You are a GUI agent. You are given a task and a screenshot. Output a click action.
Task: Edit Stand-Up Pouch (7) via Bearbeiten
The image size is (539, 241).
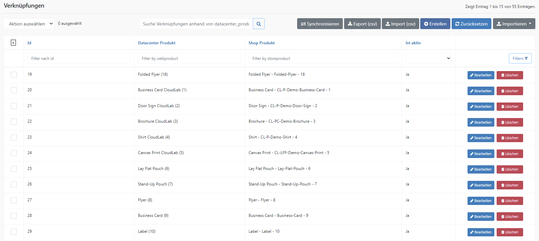coord(481,185)
